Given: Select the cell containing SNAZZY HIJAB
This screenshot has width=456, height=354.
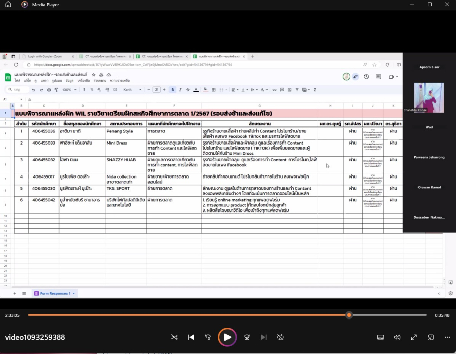Looking at the screenshot, I should [126, 165].
